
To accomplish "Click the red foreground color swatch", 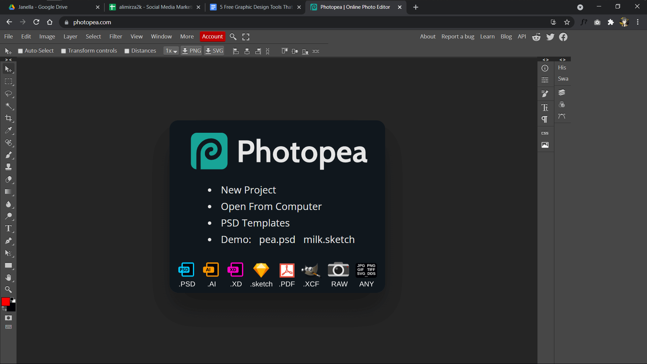I will pyautogui.click(x=5, y=302).
